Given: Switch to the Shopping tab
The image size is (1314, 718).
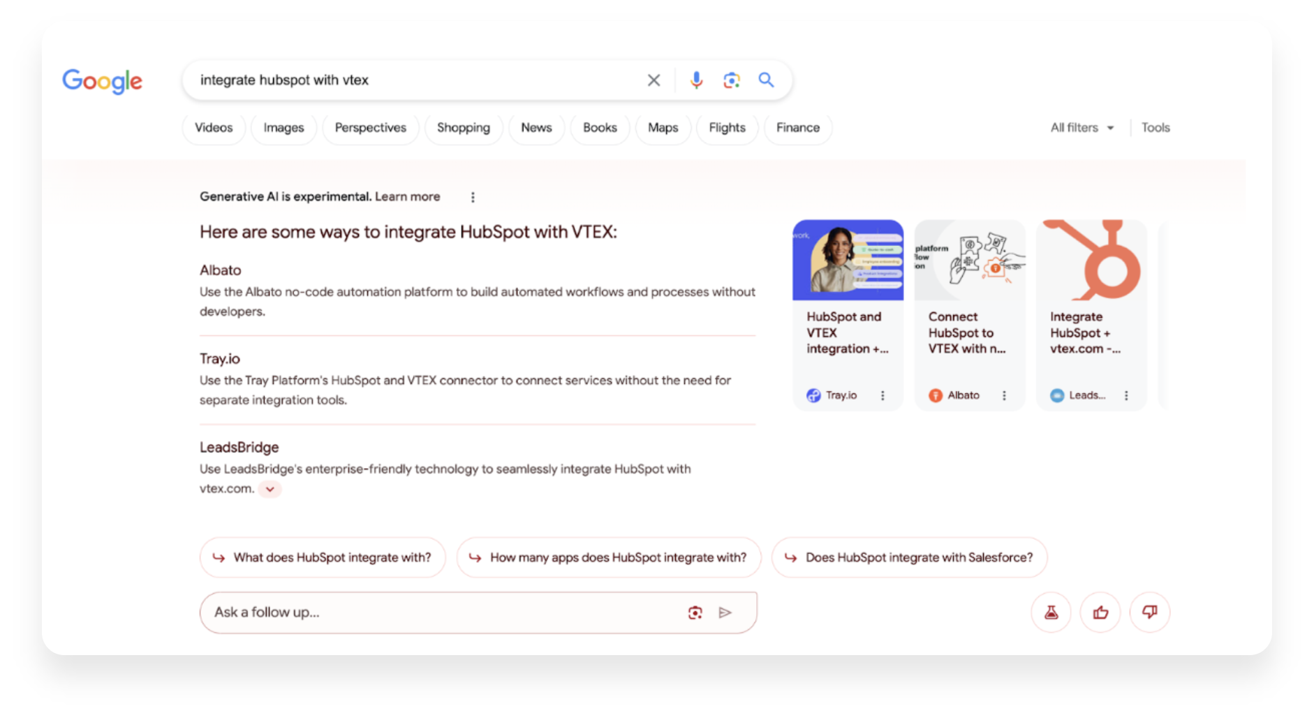Looking at the screenshot, I should (x=464, y=128).
